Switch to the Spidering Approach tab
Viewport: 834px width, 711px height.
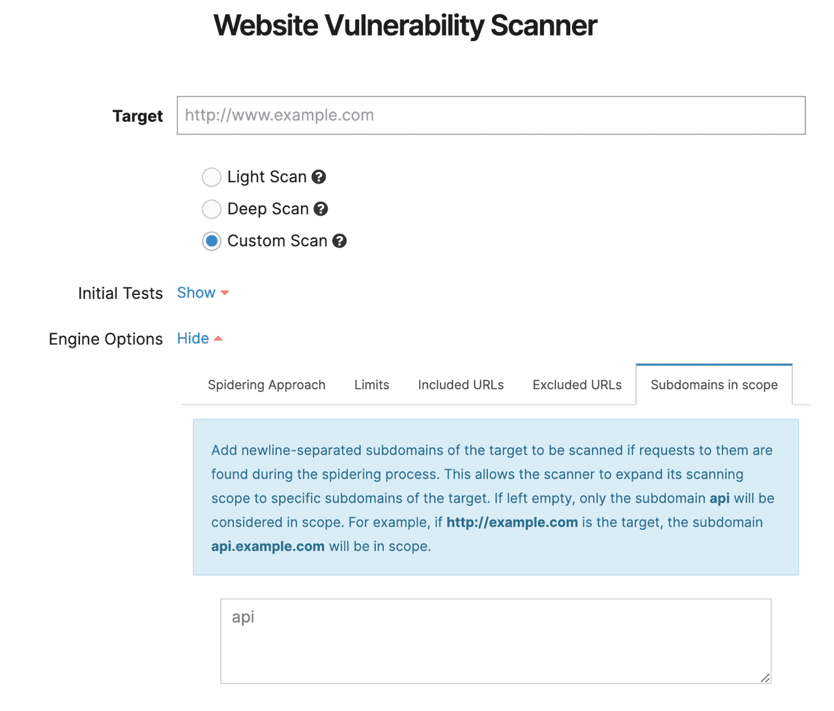pyautogui.click(x=266, y=385)
